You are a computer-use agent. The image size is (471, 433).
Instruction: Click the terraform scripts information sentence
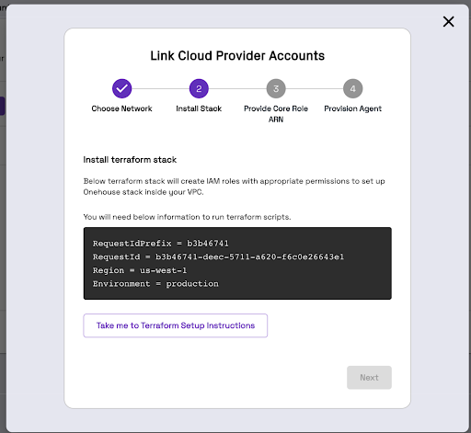[187, 217]
